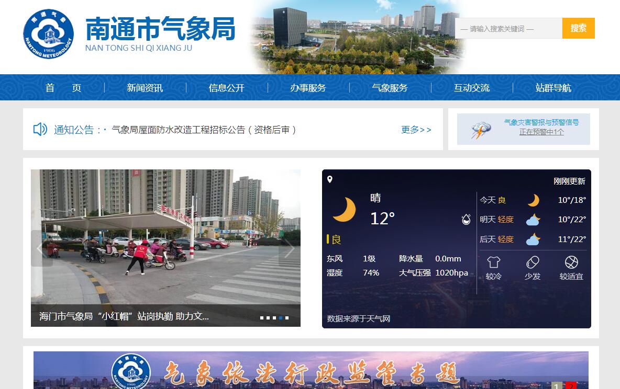Click the large crescent moon weather icon

tap(345, 209)
